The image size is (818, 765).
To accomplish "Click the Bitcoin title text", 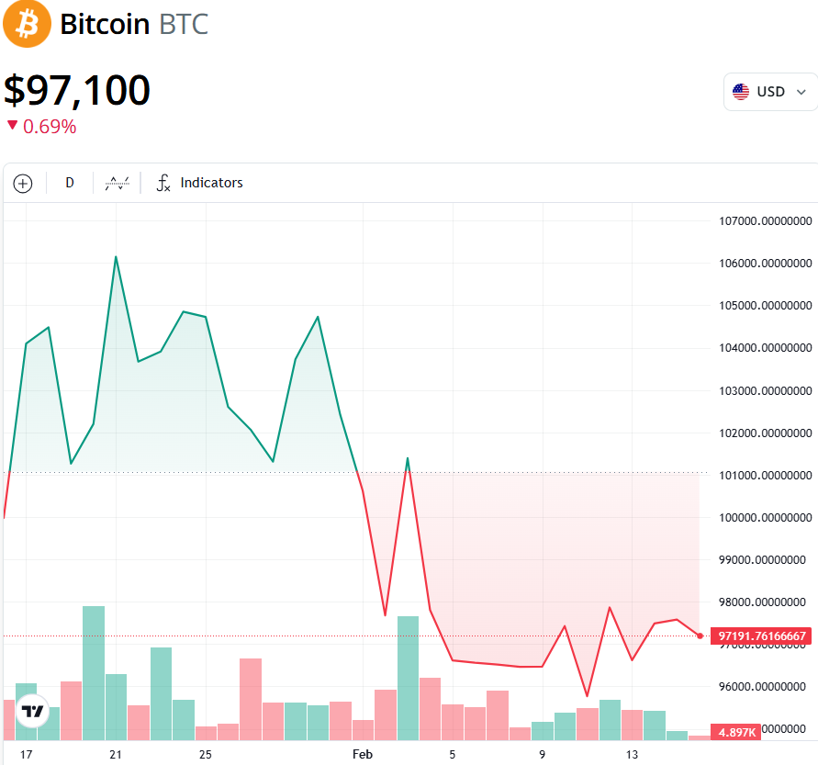I will click(x=105, y=24).
